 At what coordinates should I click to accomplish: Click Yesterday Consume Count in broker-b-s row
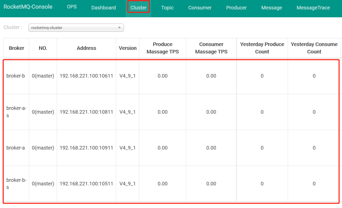point(314,184)
